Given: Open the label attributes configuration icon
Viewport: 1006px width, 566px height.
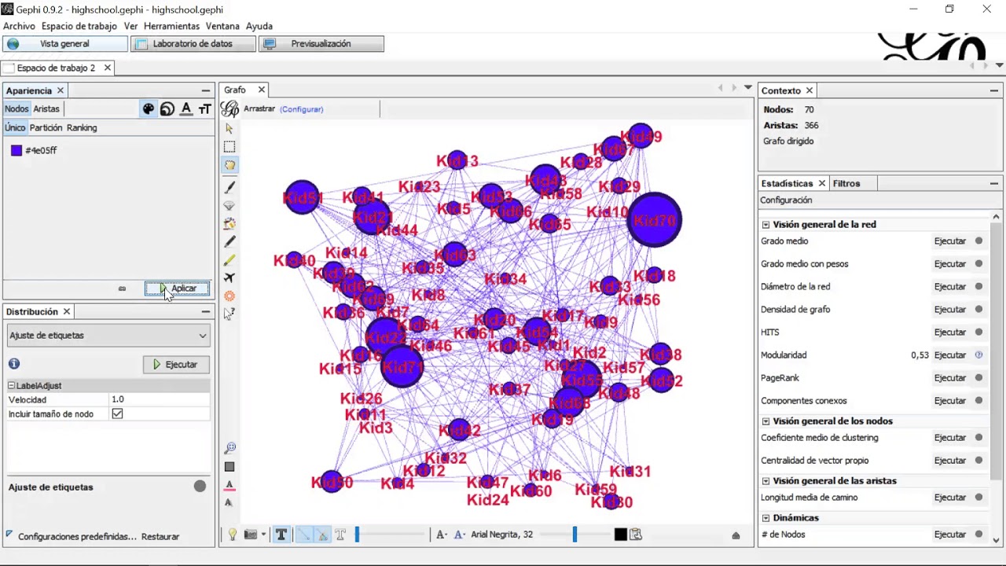Looking at the screenshot, I should [x=636, y=535].
